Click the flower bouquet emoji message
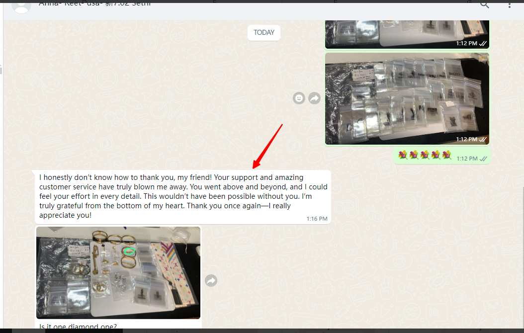Image resolution: width=524 pixels, height=333 pixels. [425, 156]
